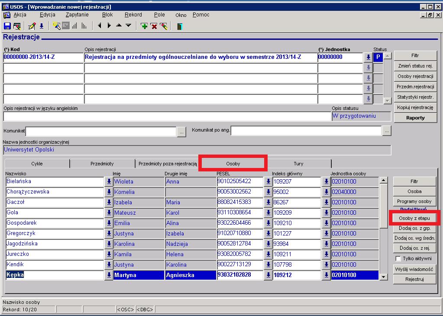Screen dimensions: 443x316
Task: Open Nazwisko list arrow for Gola
Action: click(x=109, y=213)
